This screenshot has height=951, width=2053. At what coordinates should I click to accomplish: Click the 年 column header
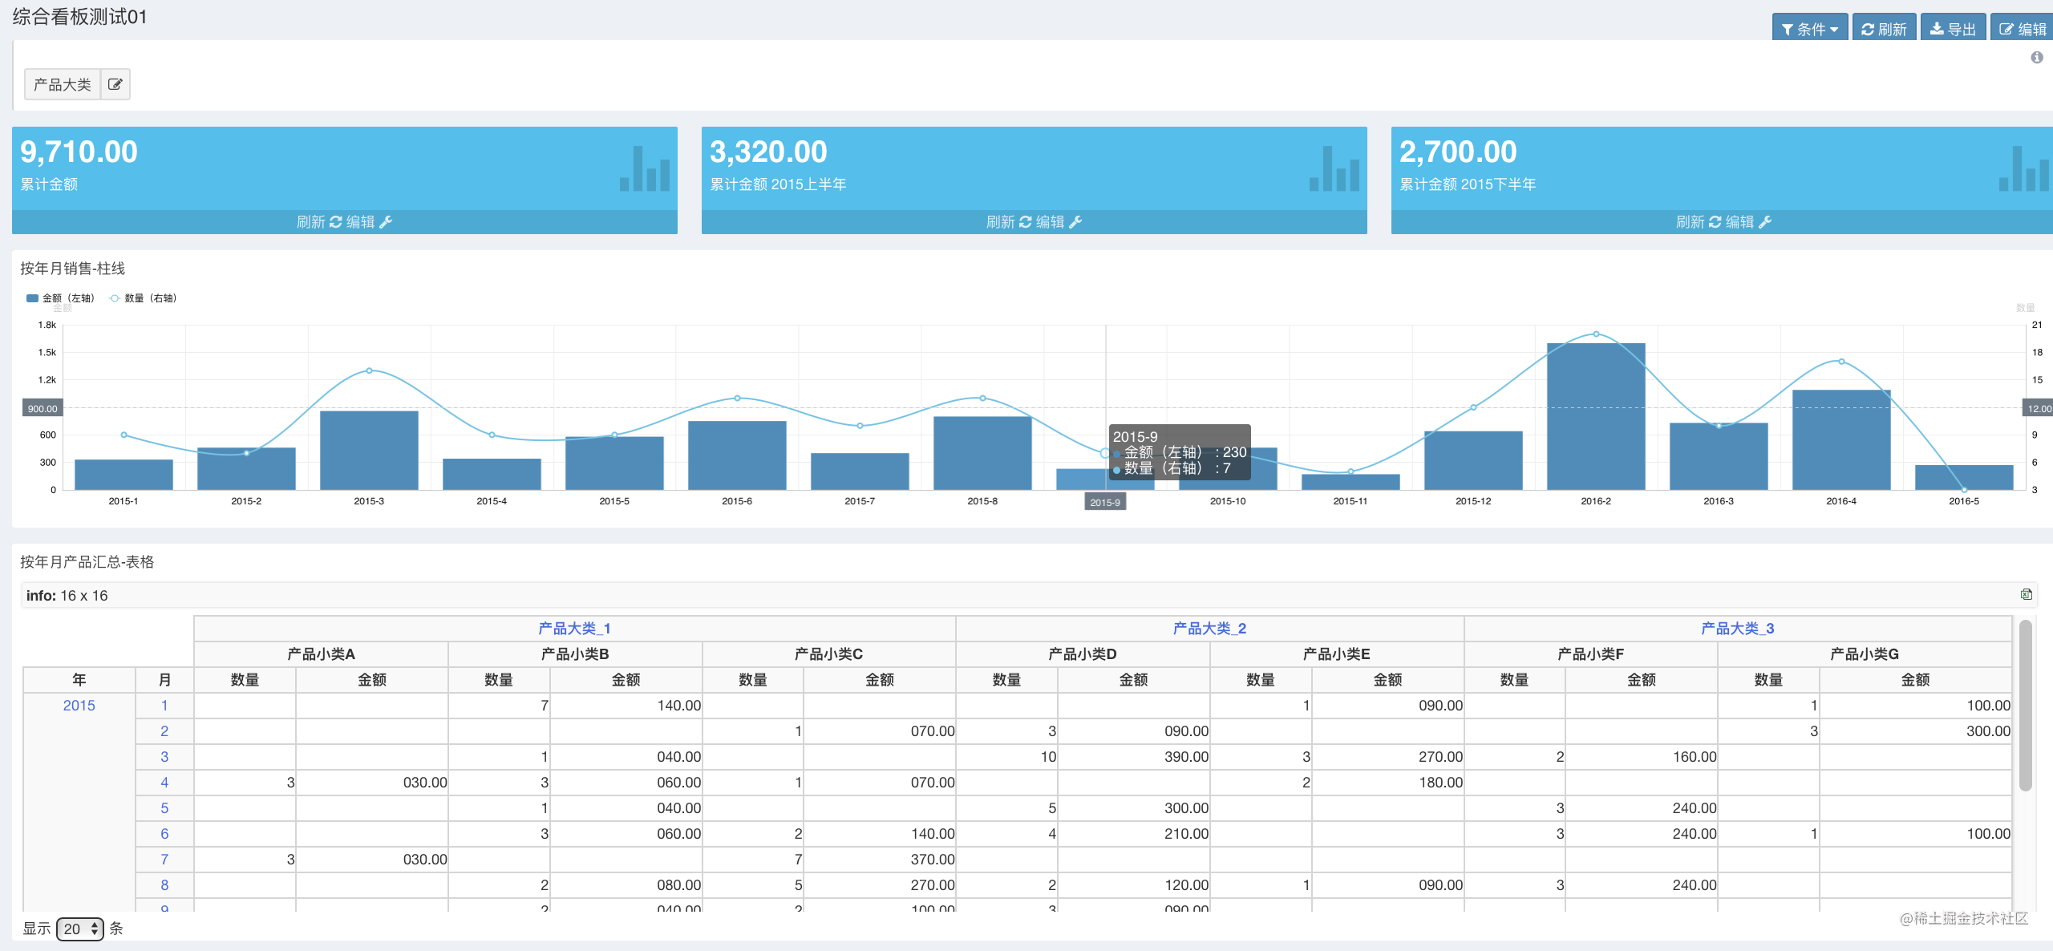pyautogui.click(x=79, y=680)
